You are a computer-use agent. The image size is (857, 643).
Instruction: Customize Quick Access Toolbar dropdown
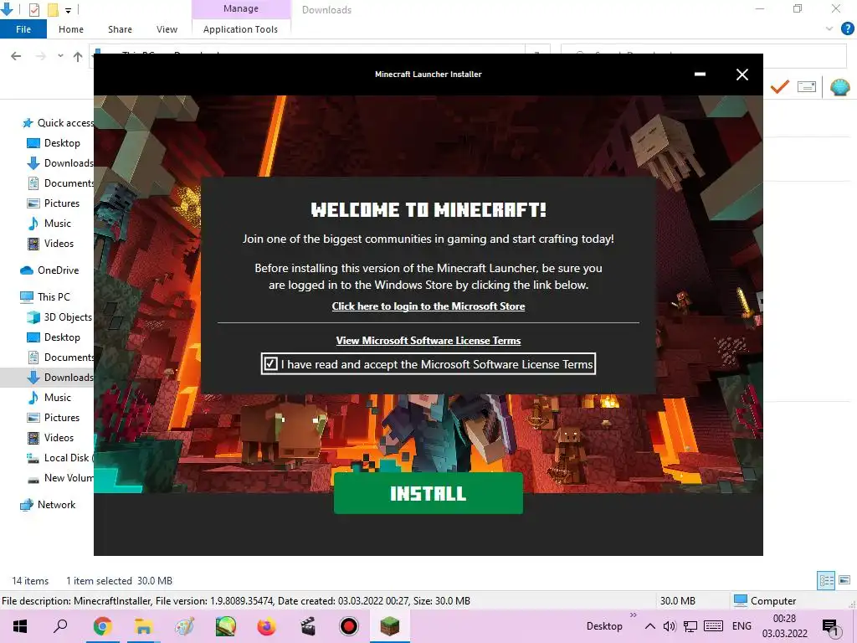point(69,10)
